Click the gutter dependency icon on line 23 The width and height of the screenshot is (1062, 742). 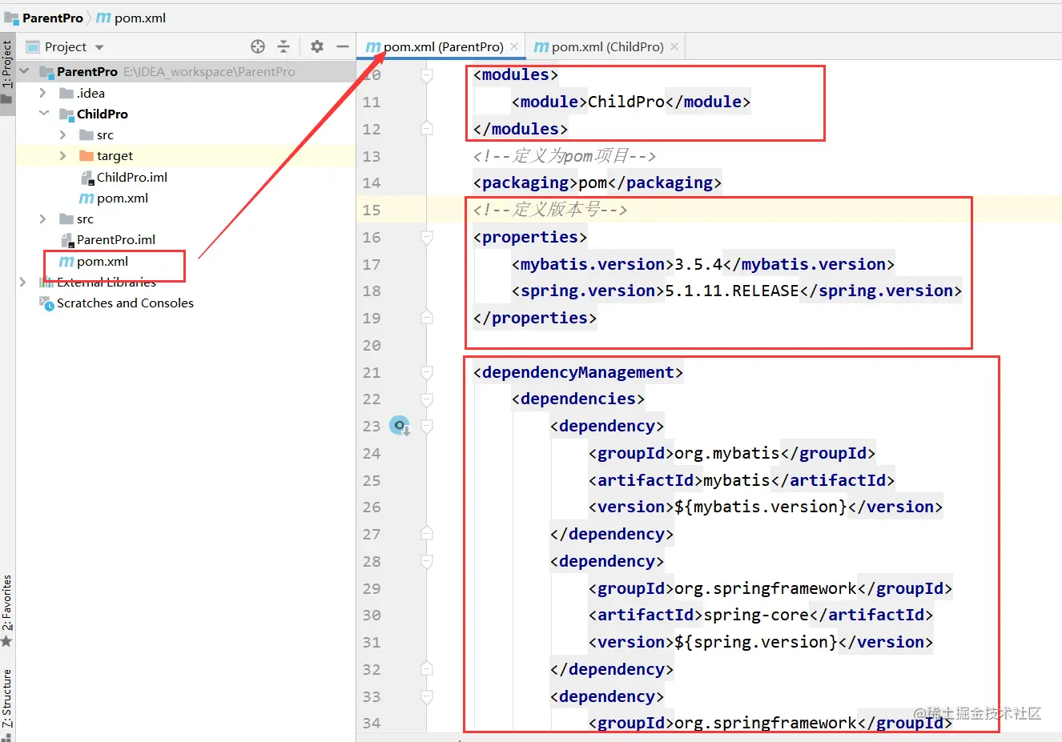coord(399,425)
